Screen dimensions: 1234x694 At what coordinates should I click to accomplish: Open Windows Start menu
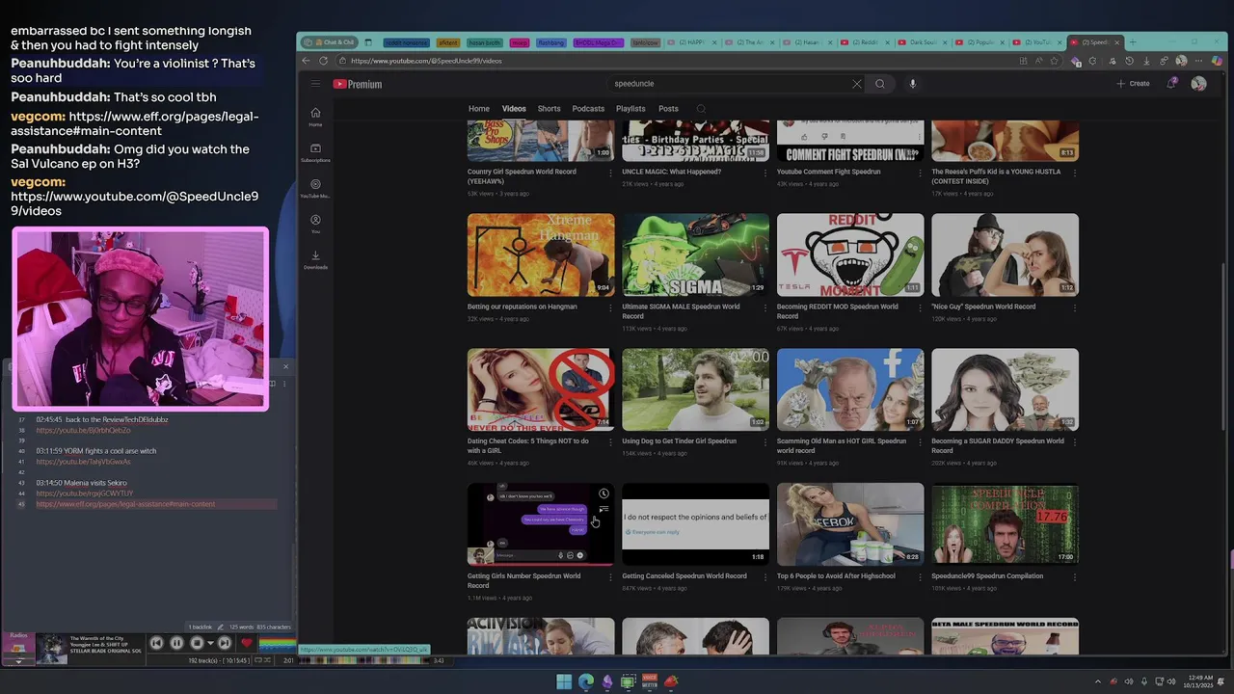click(564, 681)
